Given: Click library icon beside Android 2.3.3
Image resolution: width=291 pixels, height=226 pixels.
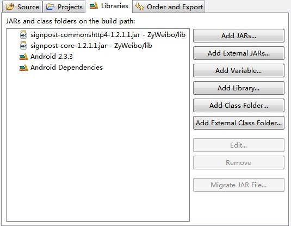Looking at the screenshot, I should pyautogui.click(x=23, y=57).
